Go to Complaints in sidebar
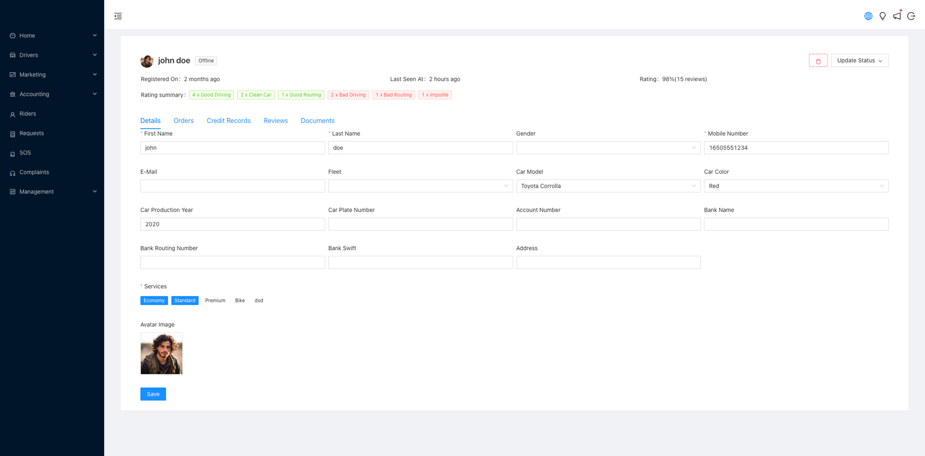 click(x=34, y=172)
